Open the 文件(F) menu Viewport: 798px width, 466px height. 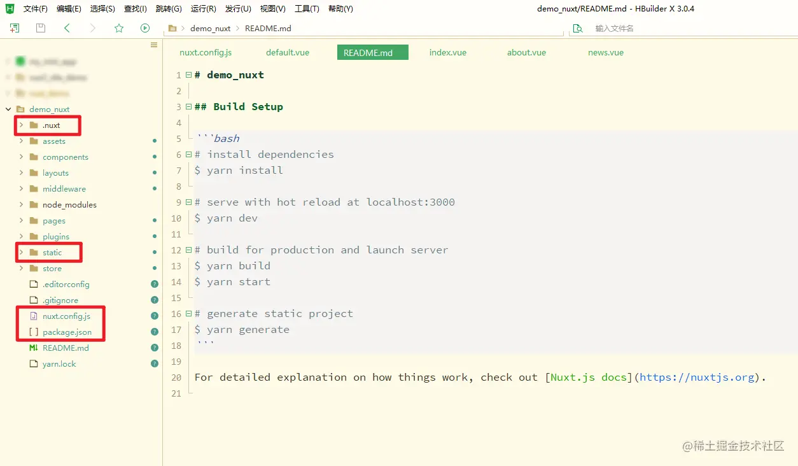pyautogui.click(x=36, y=9)
